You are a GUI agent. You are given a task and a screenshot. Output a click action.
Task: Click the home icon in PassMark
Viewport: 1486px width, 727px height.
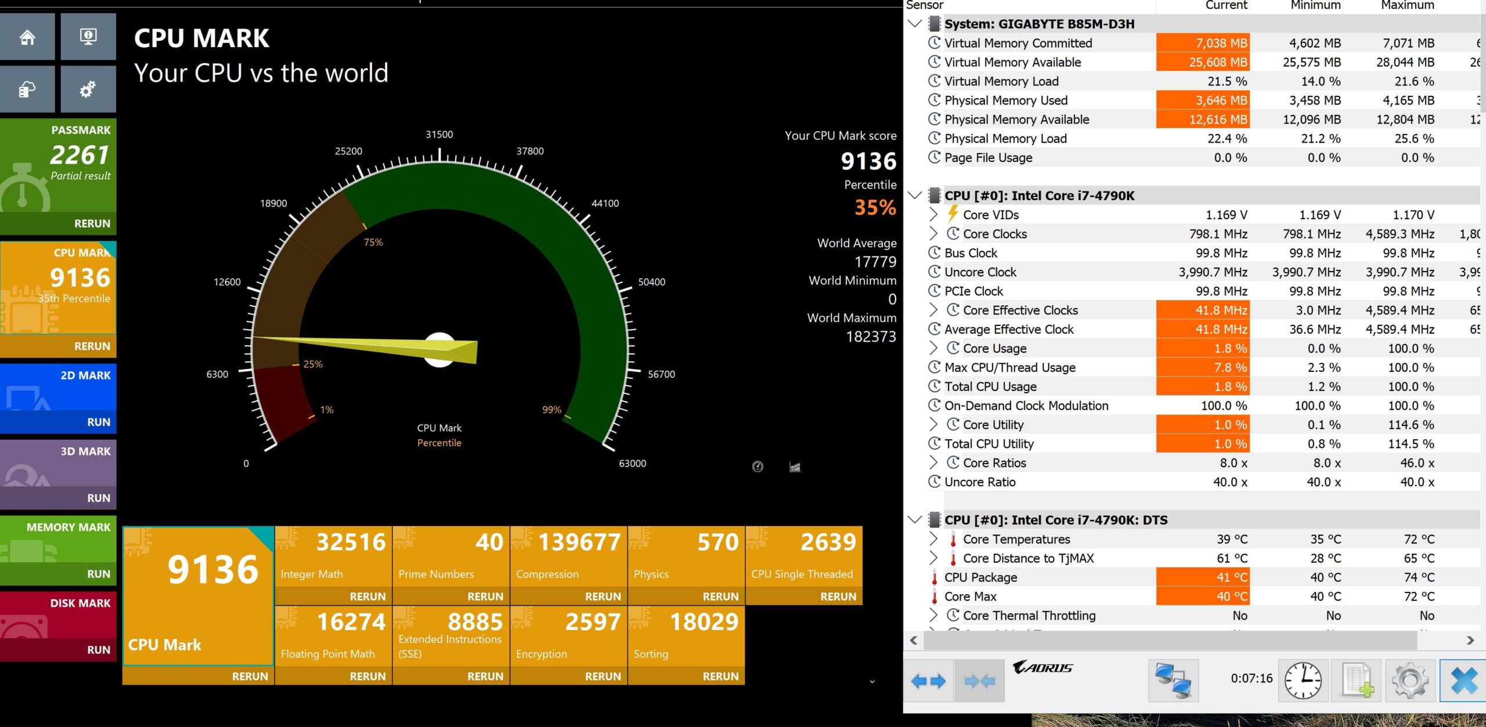coord(27,37)
